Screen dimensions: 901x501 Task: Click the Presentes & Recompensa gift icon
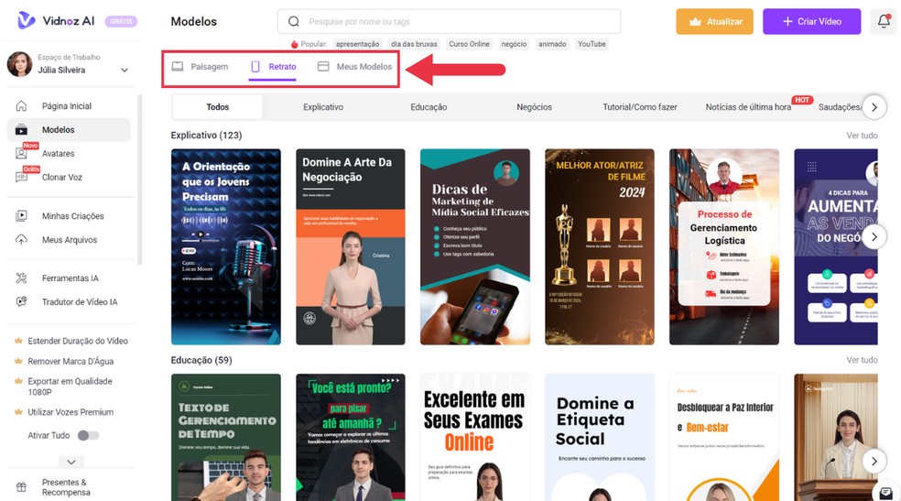[x=21, y=487]
